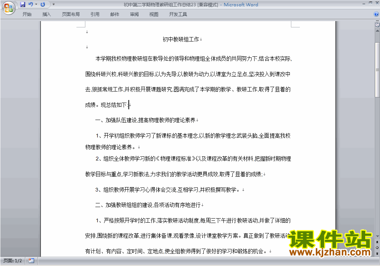Screen dimensions: 380x266
Task: Switch to the 引用 tab
Action: (95, 14)
